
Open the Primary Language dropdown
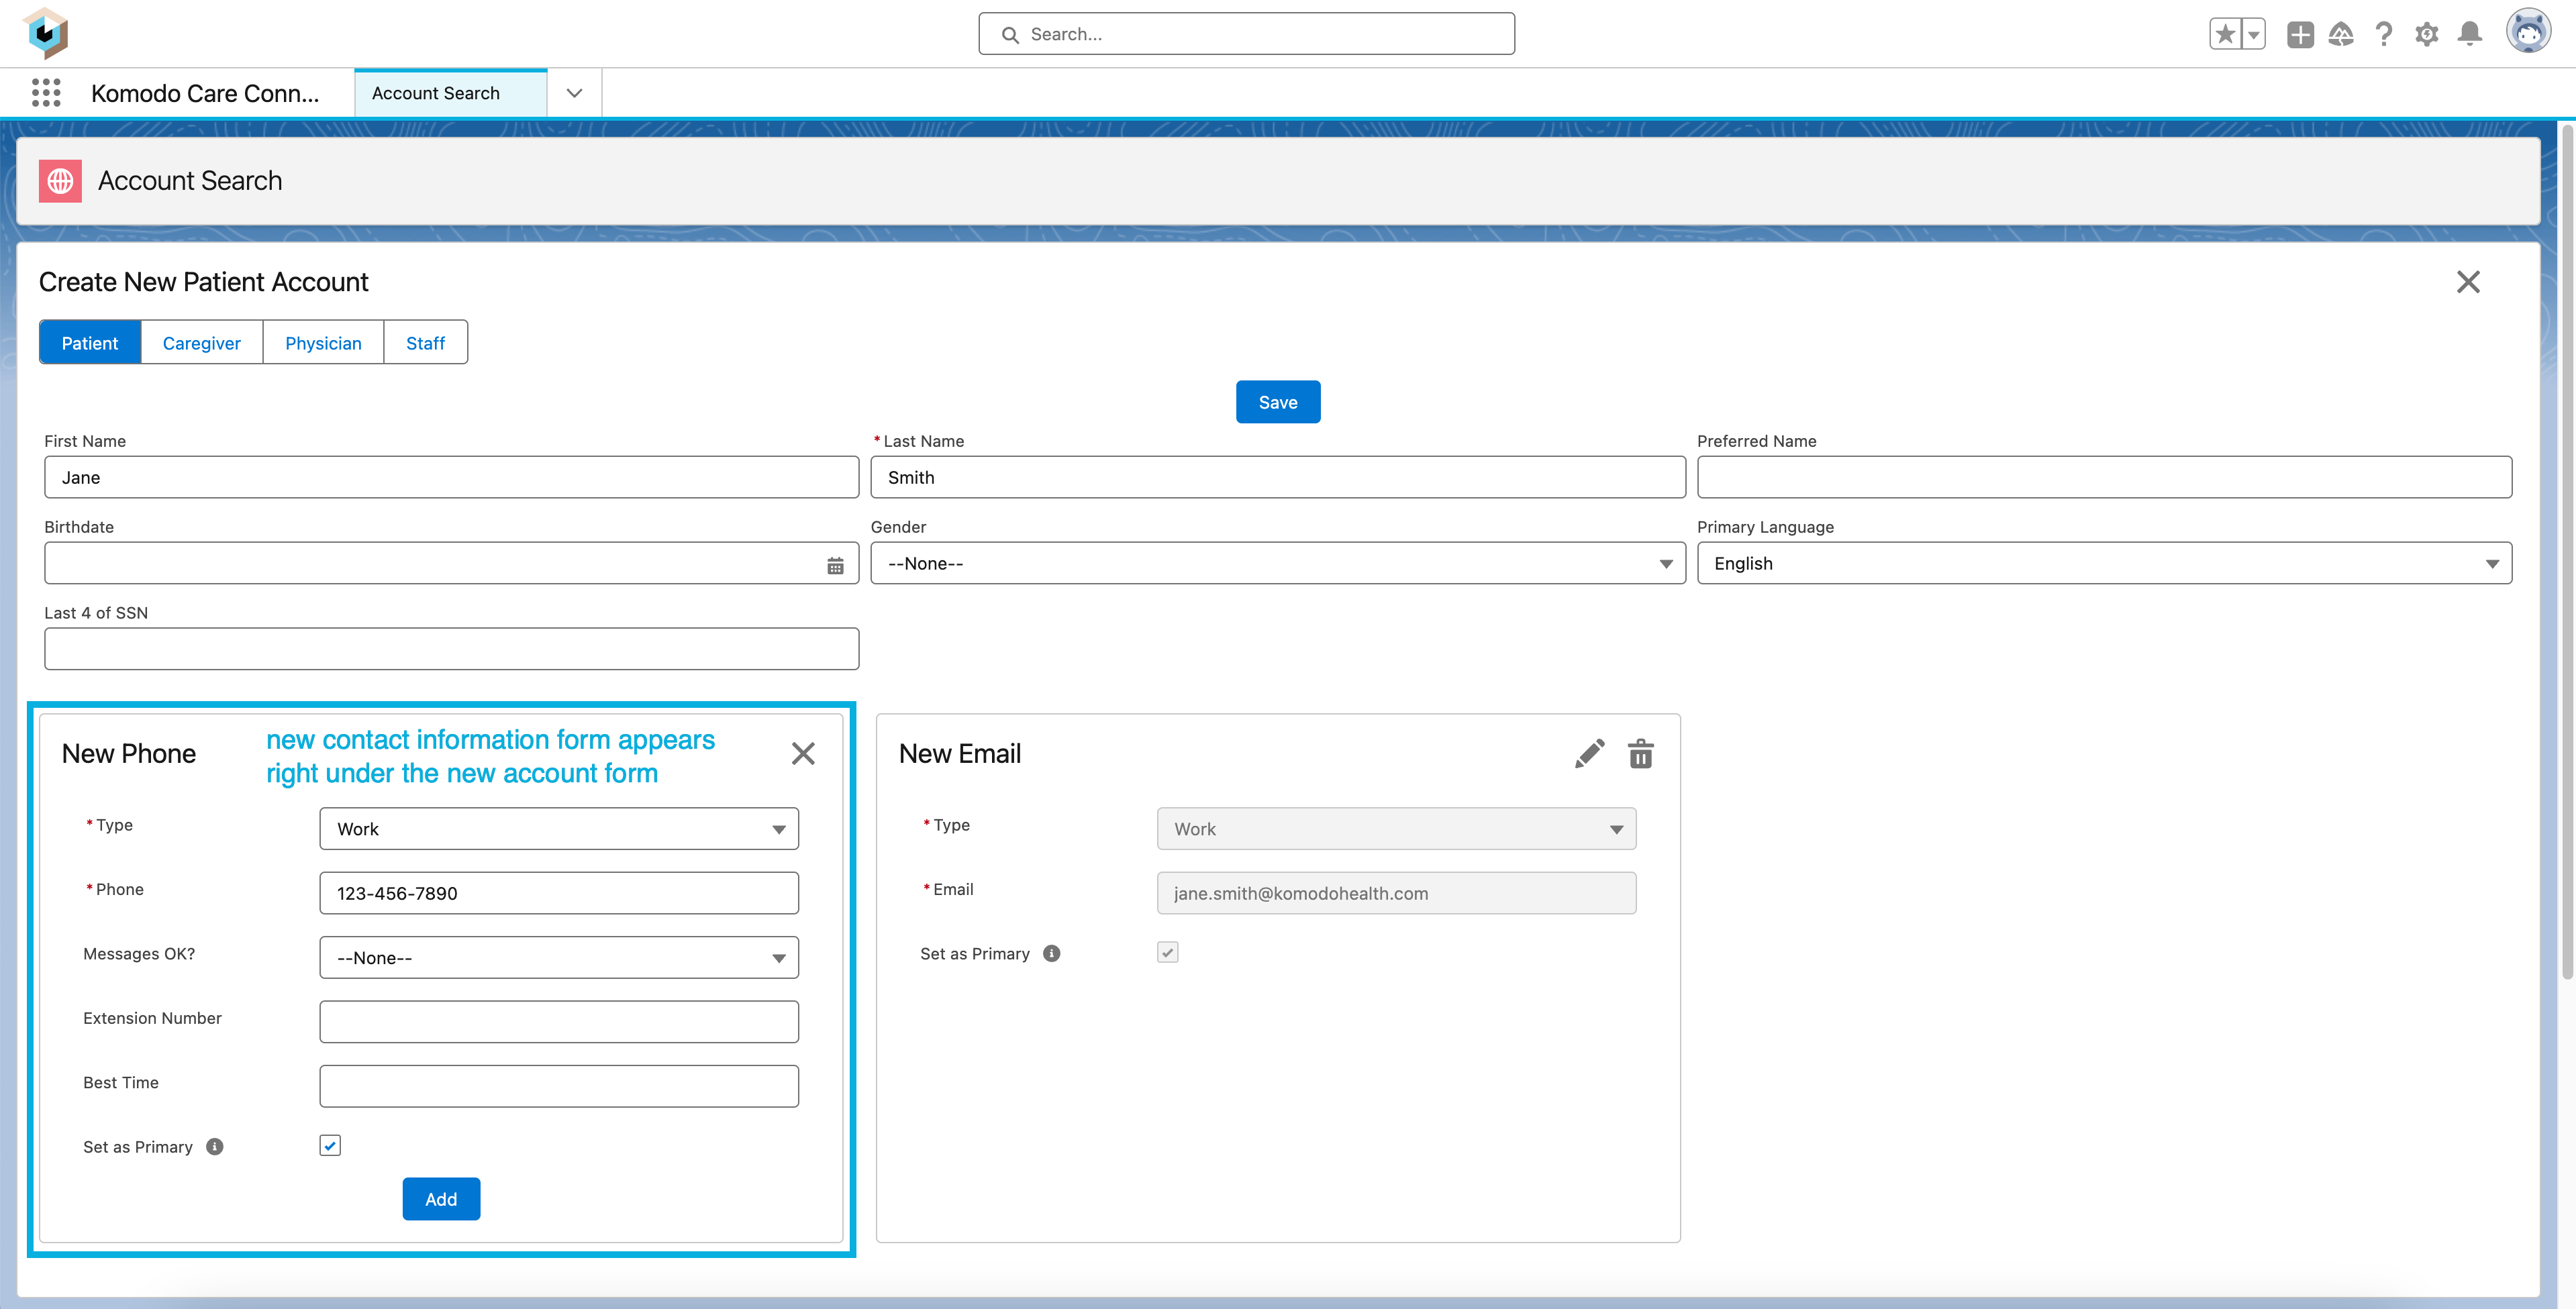click(x=2104, y=563)
